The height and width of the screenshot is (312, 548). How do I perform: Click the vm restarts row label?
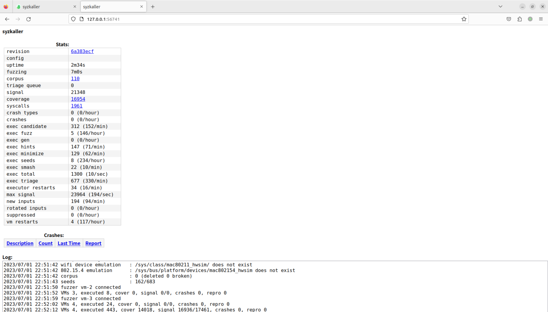[x=22, y=222]
